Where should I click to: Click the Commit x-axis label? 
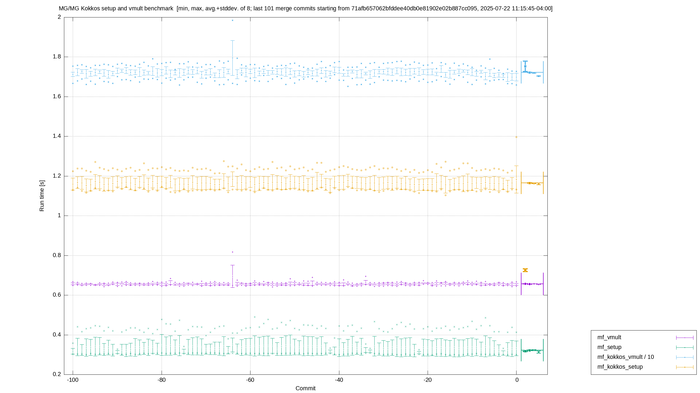(x=305, y=388)
